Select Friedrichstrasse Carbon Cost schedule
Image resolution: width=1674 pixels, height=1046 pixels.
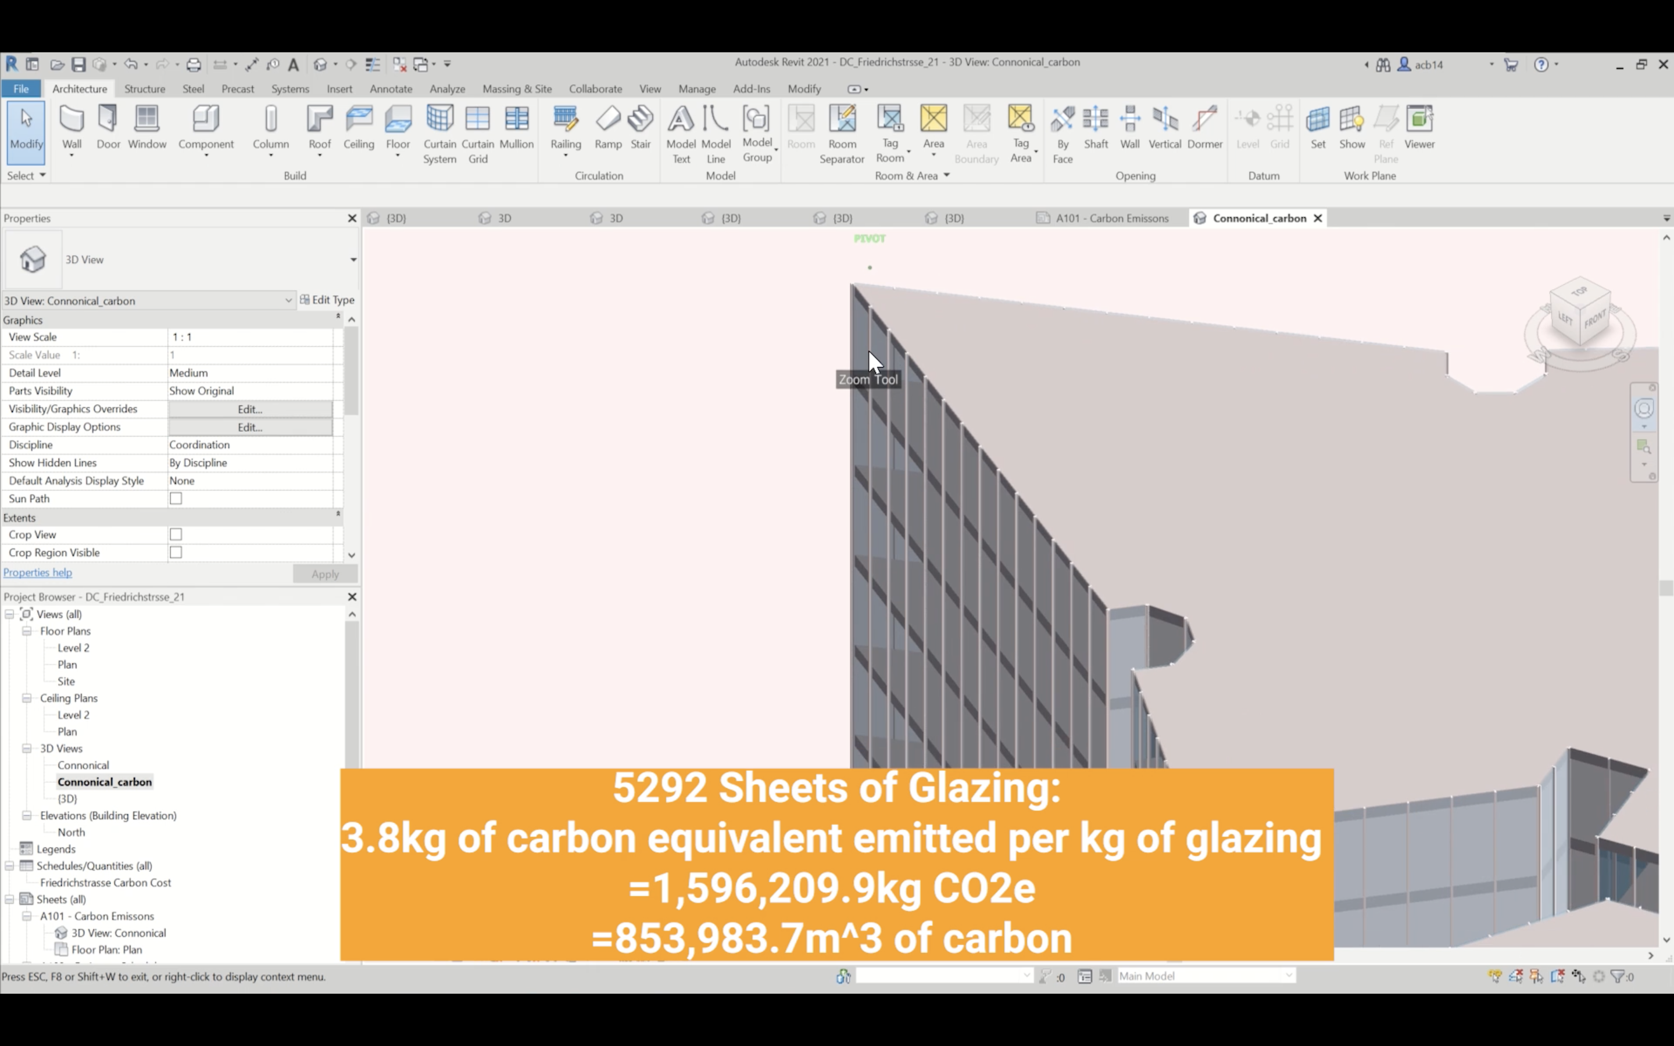105,883
